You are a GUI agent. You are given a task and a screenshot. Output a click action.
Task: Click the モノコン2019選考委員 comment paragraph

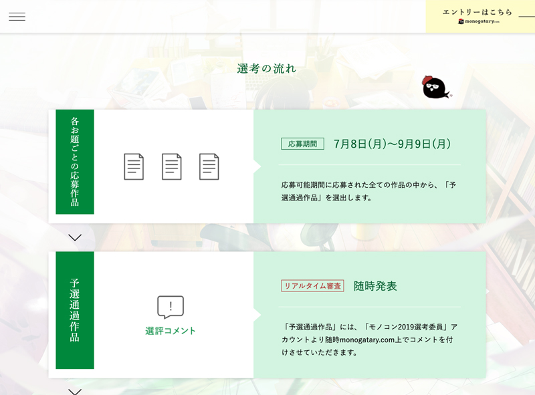point(369,340)
